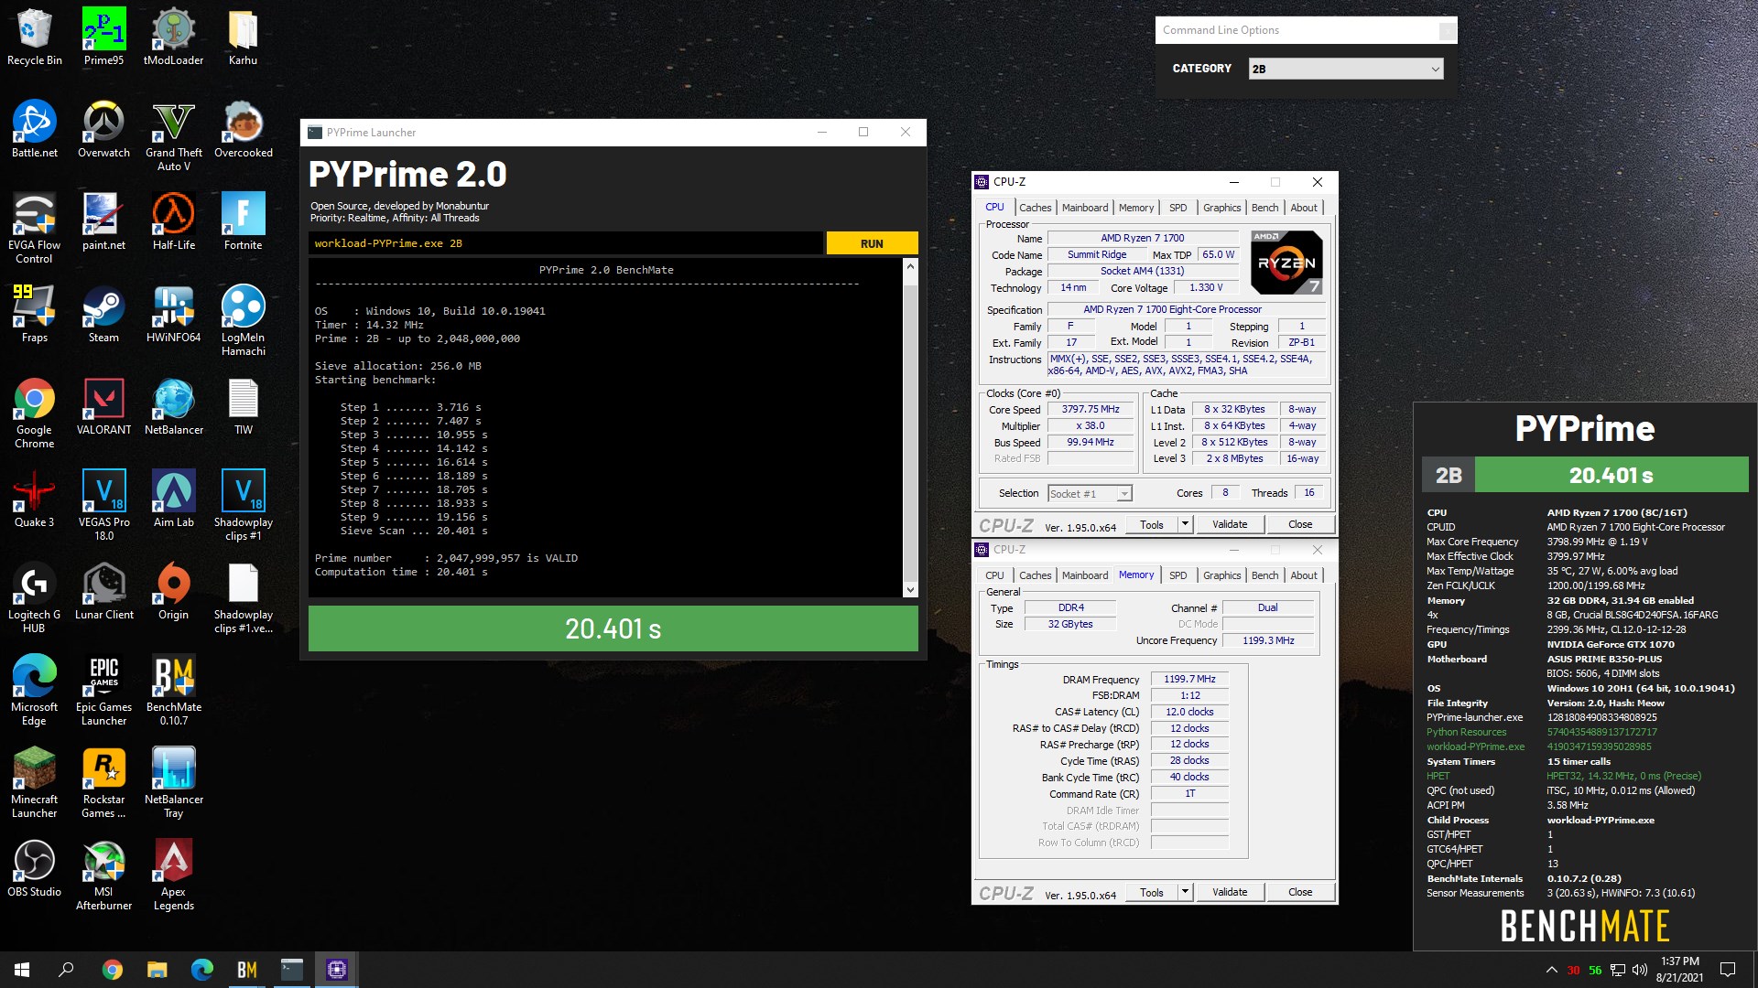Click the taskbar clock showing 1:37 PM

(1680, 970)
